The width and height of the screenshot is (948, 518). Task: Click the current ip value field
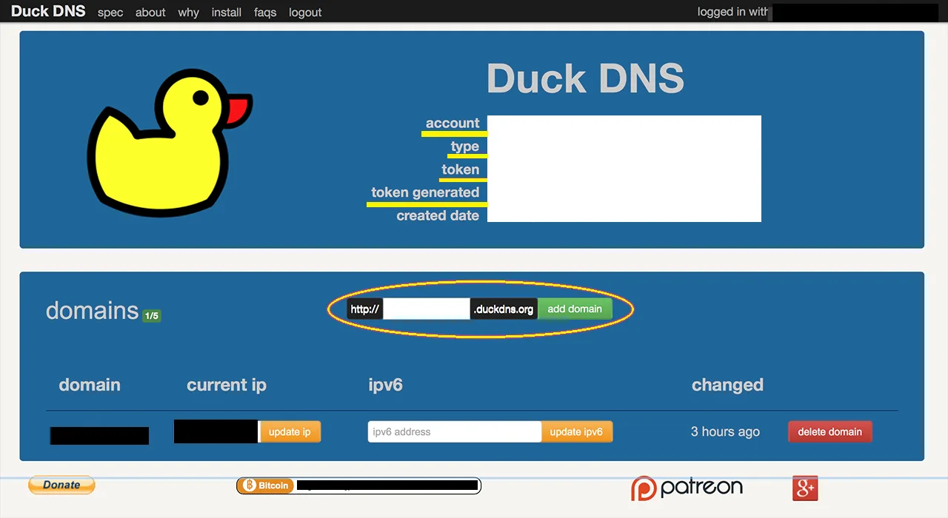[x=216, y=431]
